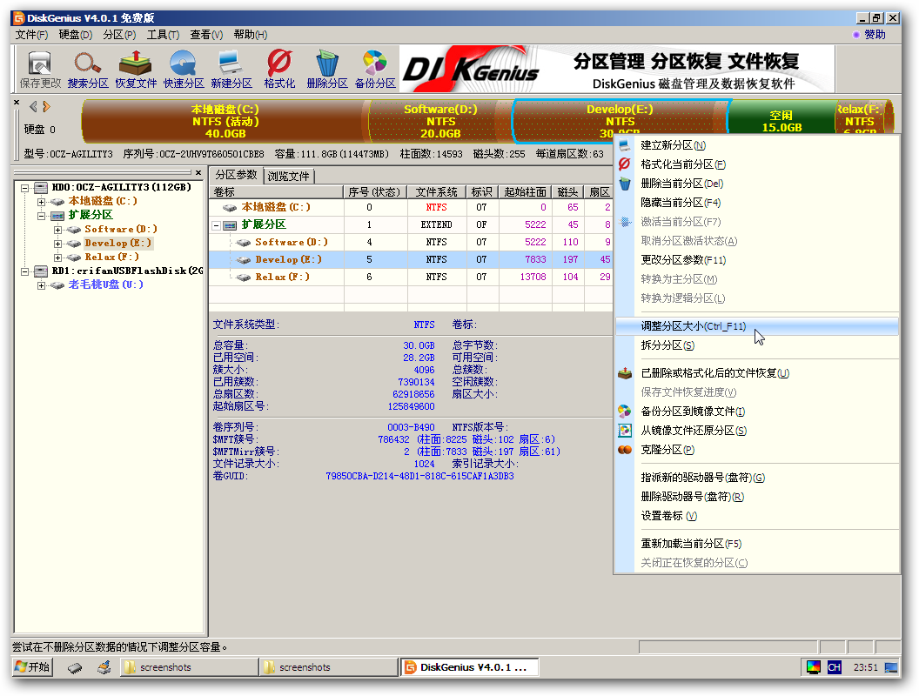The height and width of the screenshot is (696, 919).
Task: Open the 分区(P) menu
Action: (119, 35)
